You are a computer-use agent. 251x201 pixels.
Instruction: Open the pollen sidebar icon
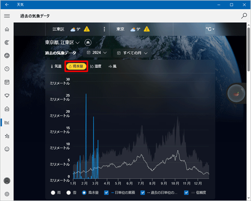7,95
